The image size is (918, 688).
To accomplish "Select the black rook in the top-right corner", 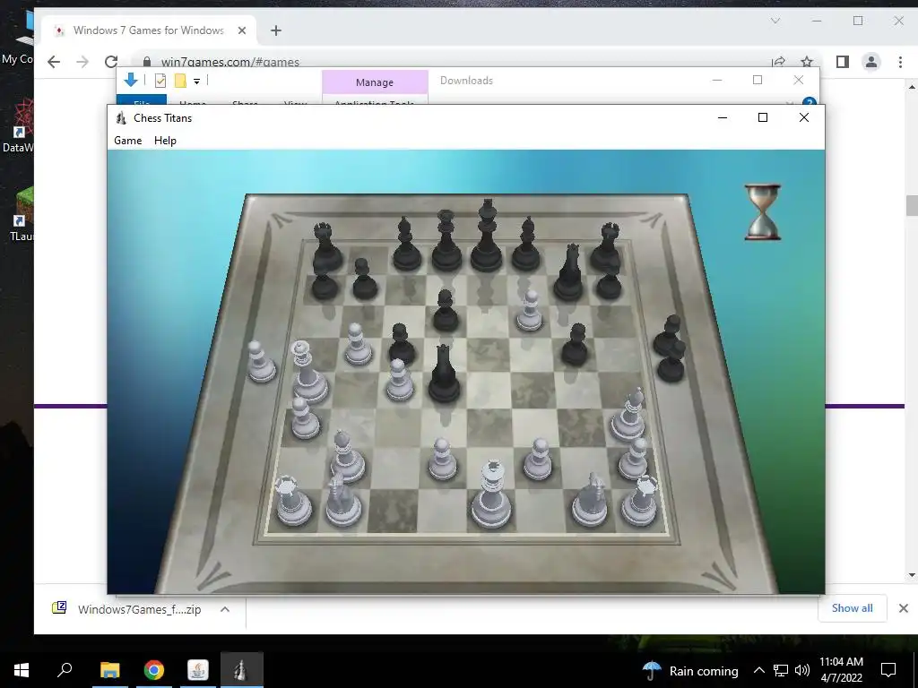I will point(607,247).
